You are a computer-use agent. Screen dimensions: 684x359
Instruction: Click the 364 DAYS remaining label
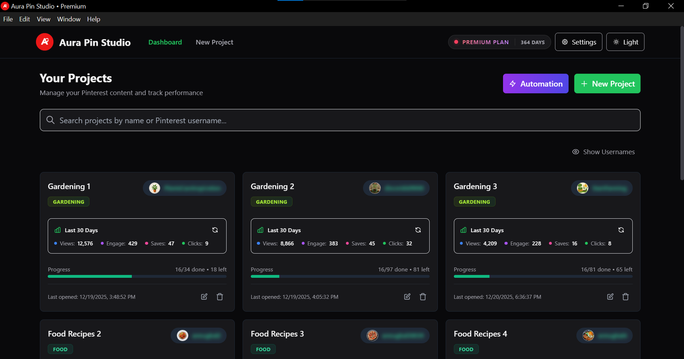point(533,42)
